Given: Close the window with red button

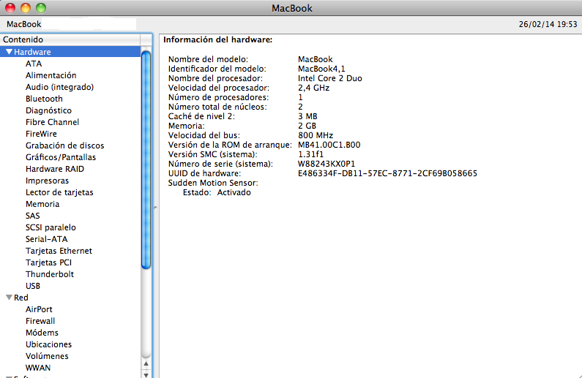Looking at the screenshot, I should click(x=10, y=8).
